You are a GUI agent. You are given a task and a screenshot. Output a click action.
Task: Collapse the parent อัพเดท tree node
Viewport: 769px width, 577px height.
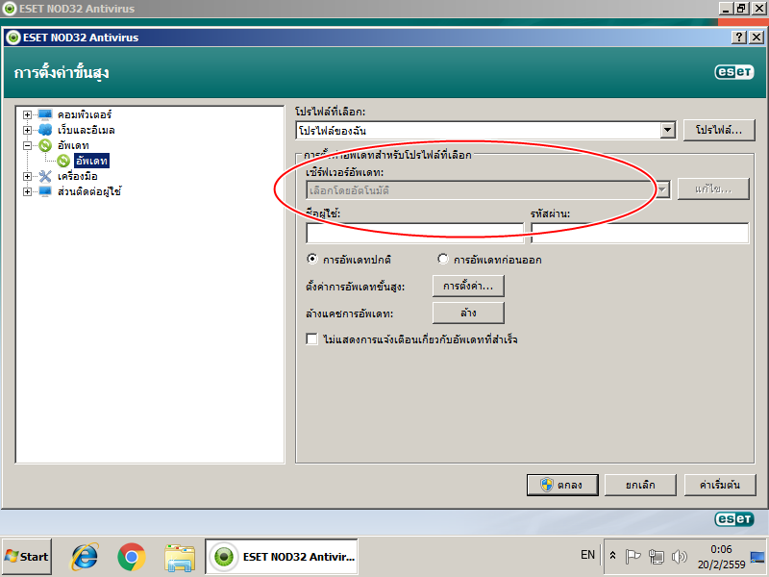click(28, 145)
